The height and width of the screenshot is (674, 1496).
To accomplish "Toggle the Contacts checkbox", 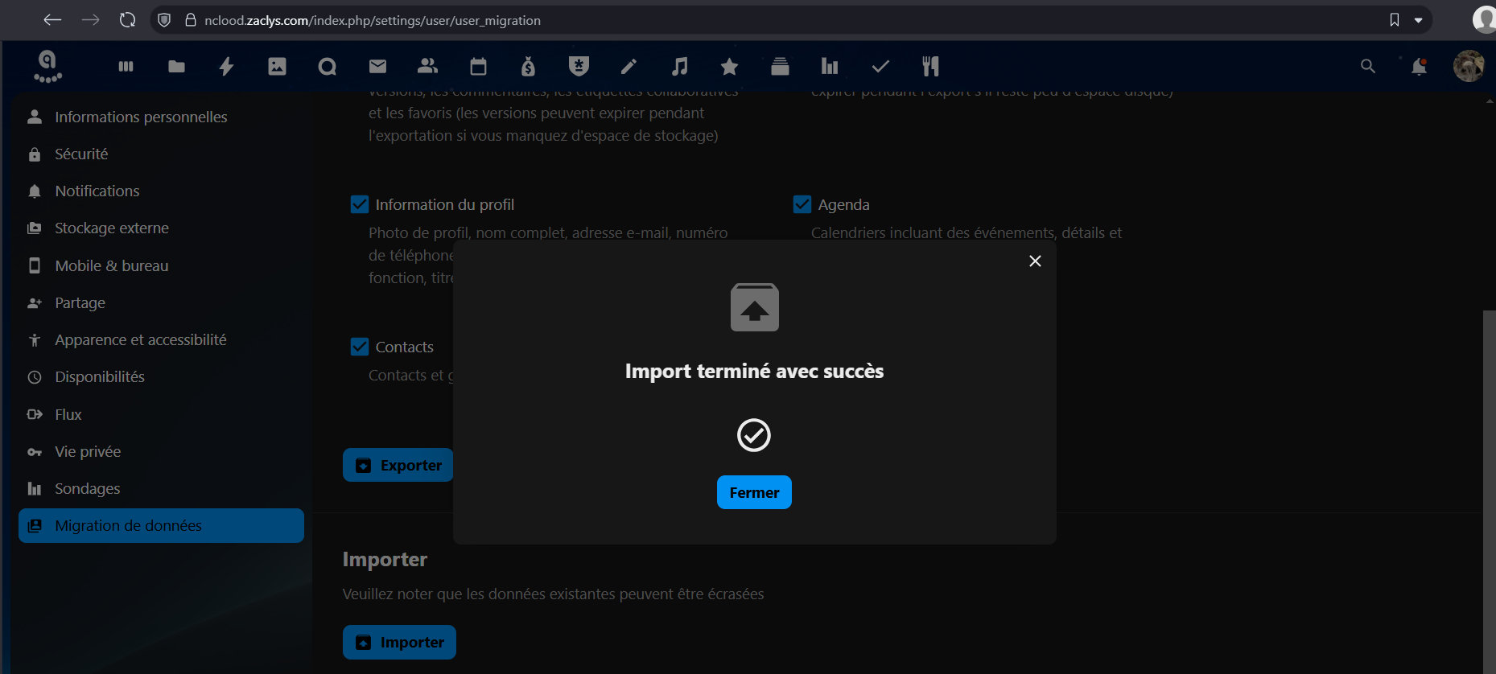I will 360,347.
